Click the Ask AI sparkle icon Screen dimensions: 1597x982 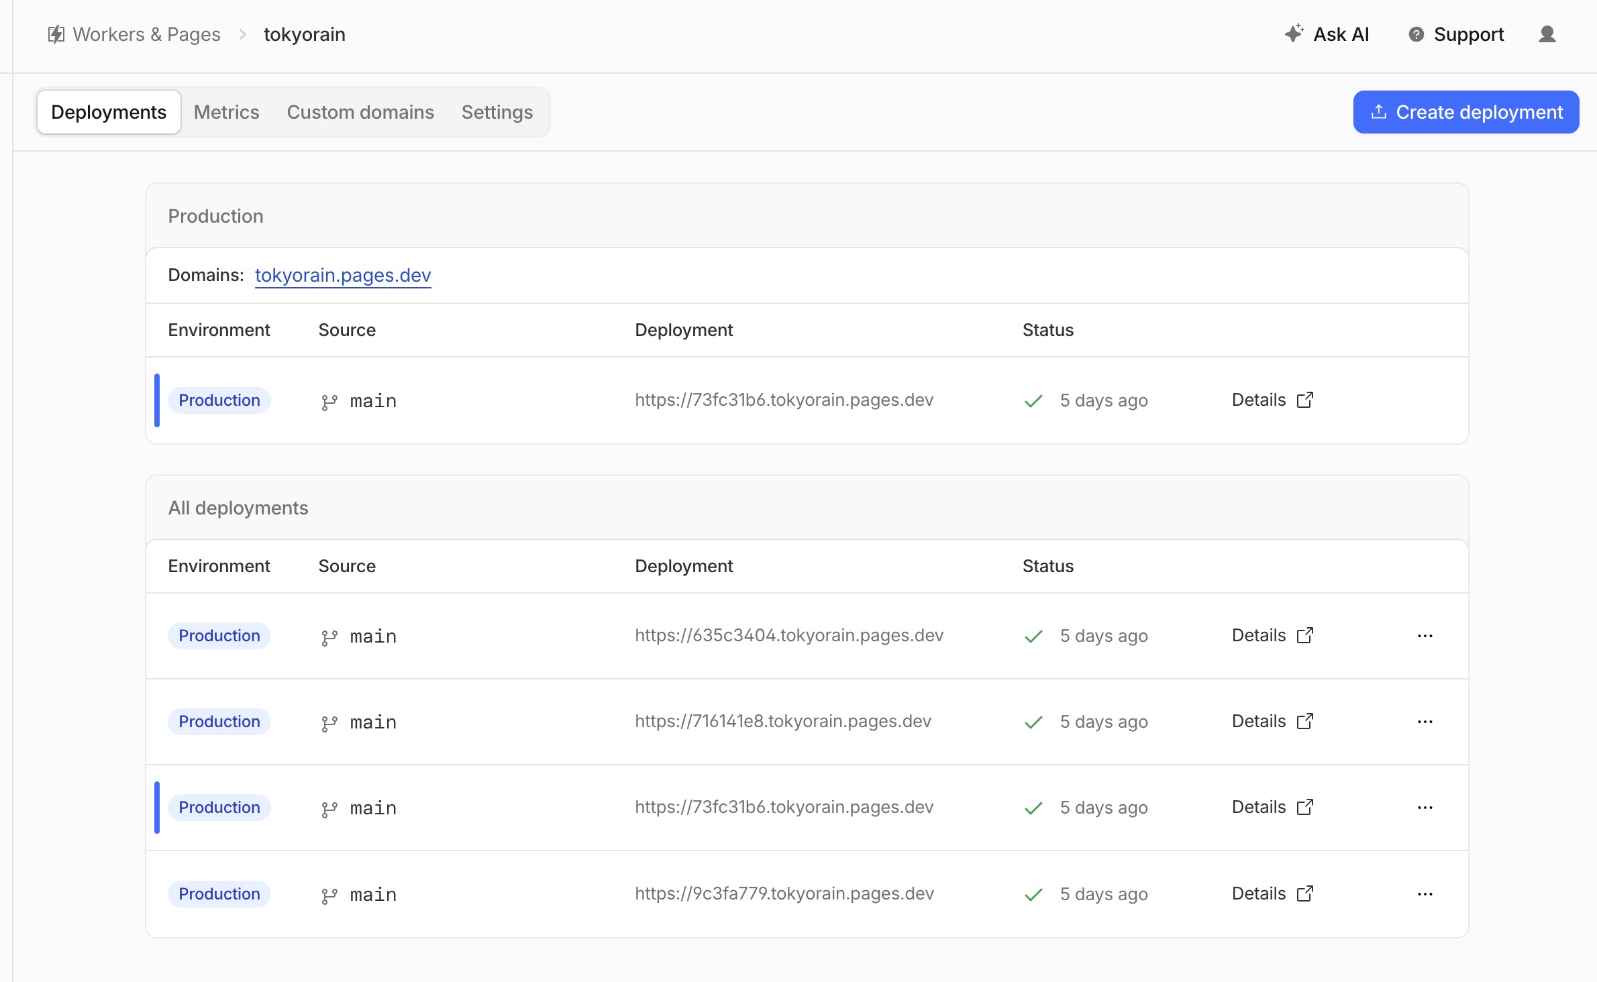[x=1294, y=34]
